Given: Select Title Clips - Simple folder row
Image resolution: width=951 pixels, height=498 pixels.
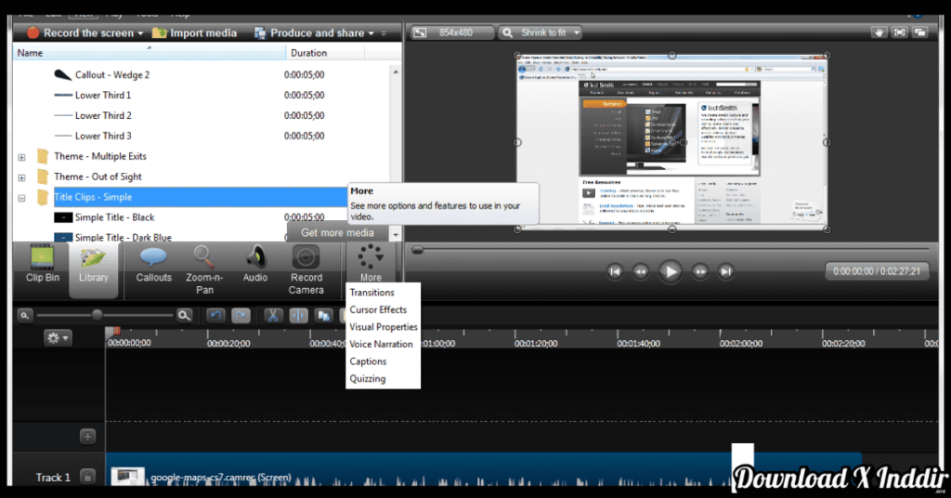Looking at the screenshot, I should (x=201, y=197).
